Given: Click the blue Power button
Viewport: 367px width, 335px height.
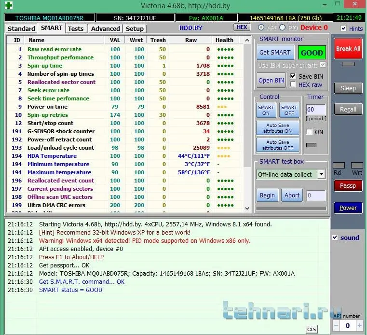Looking at the screenshot, I should coord(348,208).
